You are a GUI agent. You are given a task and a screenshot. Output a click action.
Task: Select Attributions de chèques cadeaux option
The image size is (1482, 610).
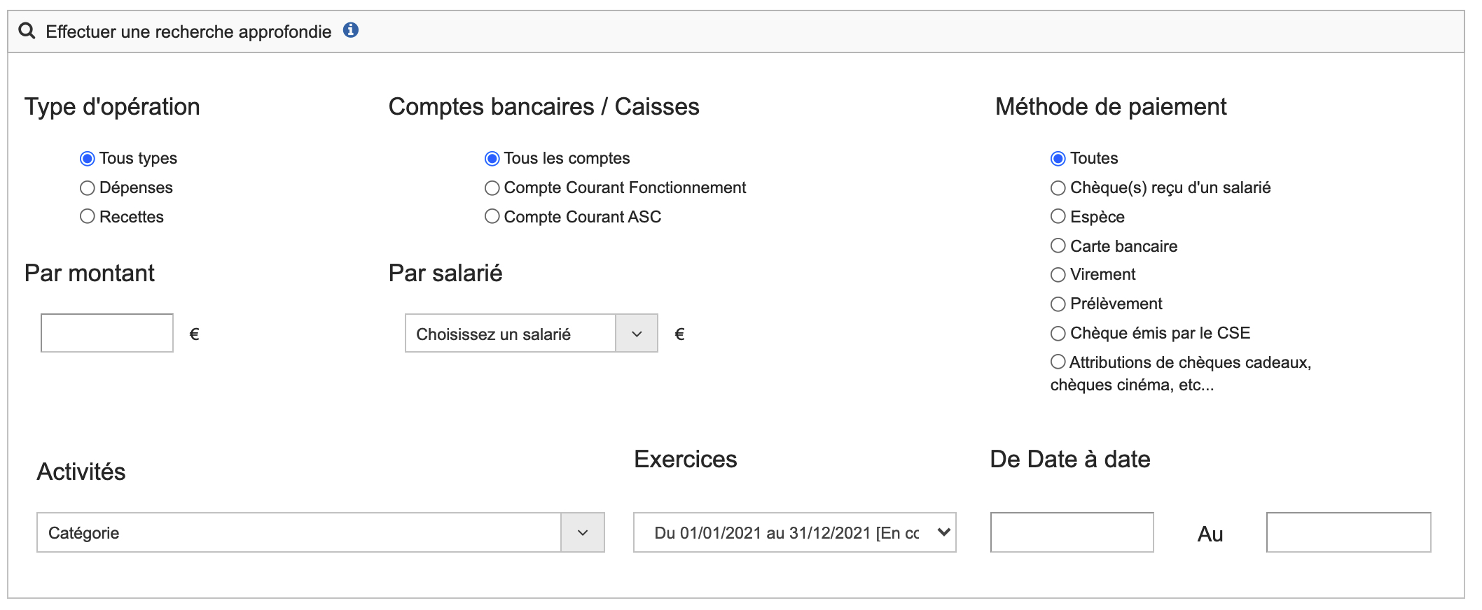[1058, 362]
